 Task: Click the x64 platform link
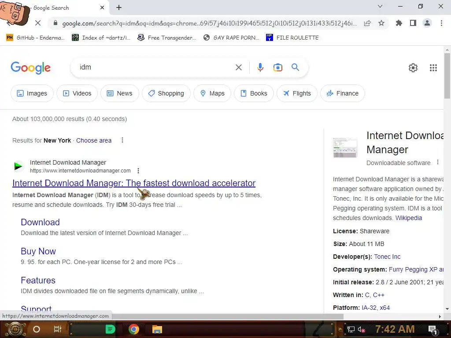click(x=384, y=308)
